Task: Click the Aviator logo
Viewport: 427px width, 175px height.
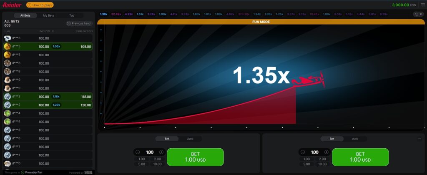Action: coord(12,5)
